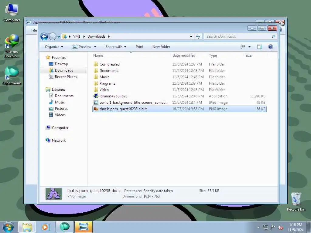Open Downloads in the Favorites list
Image resolution: width=311 pixels, height=233 pixels.
(64, 70)
